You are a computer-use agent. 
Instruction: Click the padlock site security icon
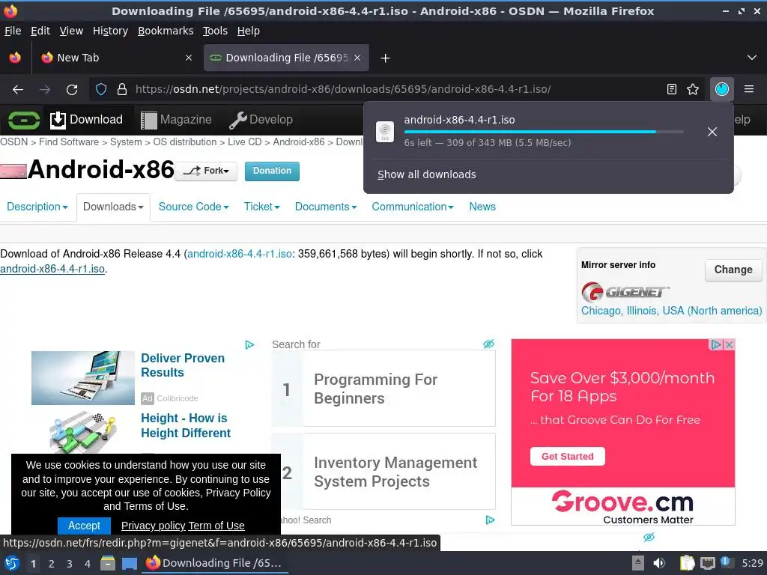click(122, 89)
